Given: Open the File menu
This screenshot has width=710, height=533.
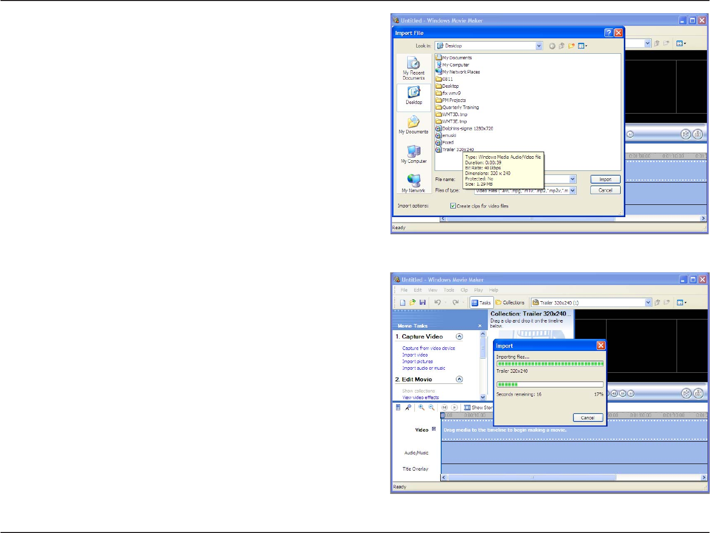Looking at the screenshot, I should [404, 291].
